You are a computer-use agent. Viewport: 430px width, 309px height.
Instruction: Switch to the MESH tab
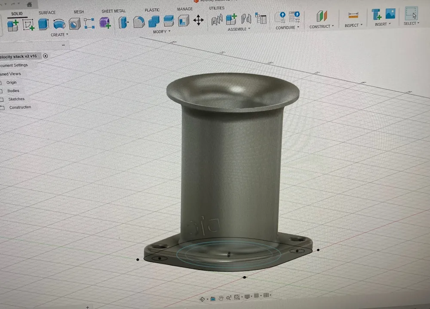[x=79, y=12]
